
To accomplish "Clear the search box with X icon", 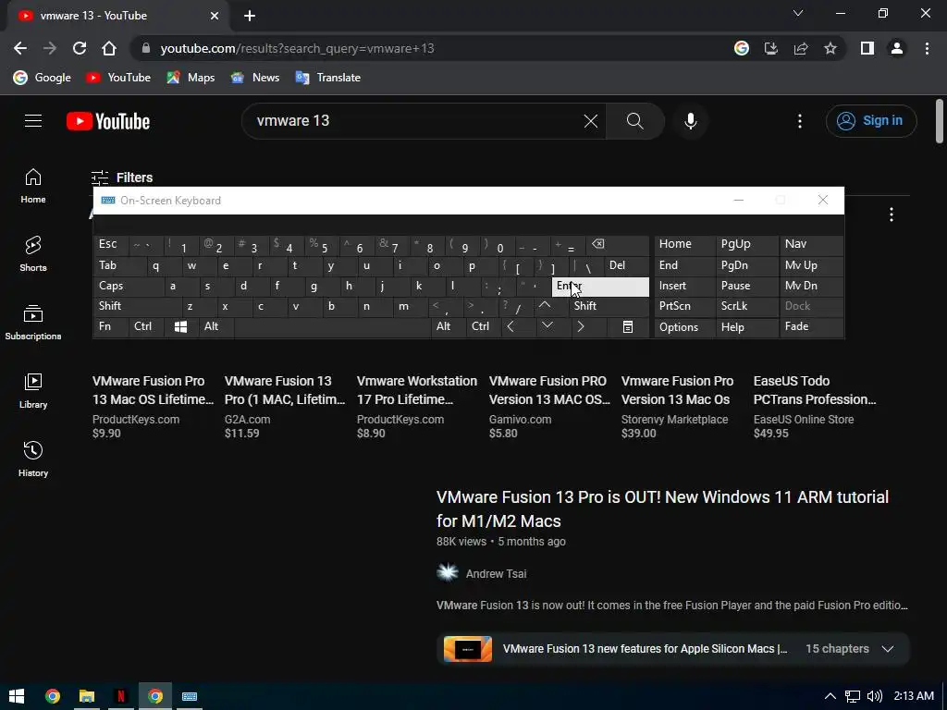I will click(x=591, y=121).
